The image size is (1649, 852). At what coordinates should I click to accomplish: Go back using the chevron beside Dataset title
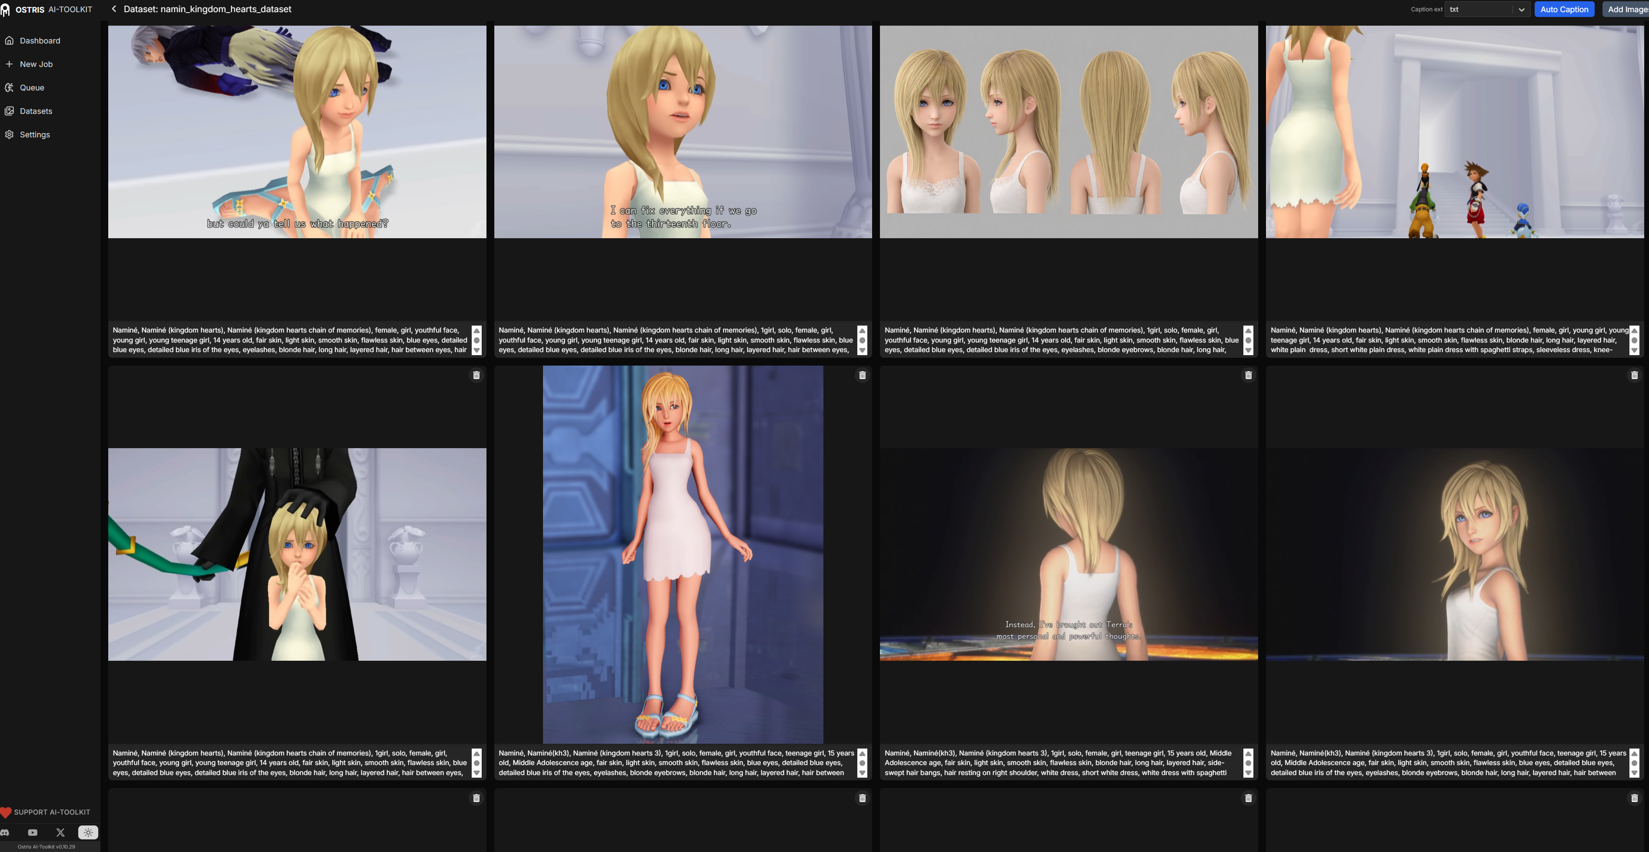pyautogui.click(x=114, y=9)
